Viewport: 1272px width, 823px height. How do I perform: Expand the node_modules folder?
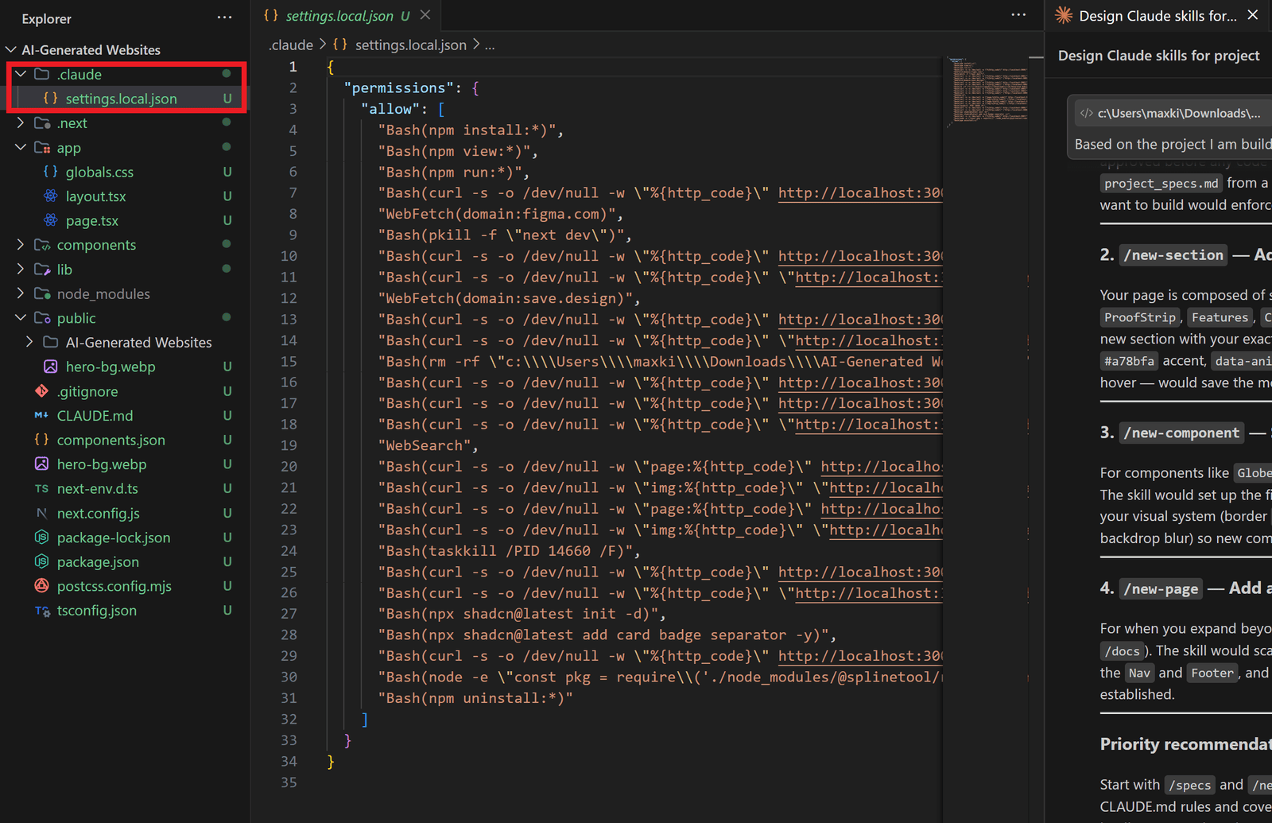point(103,294)
